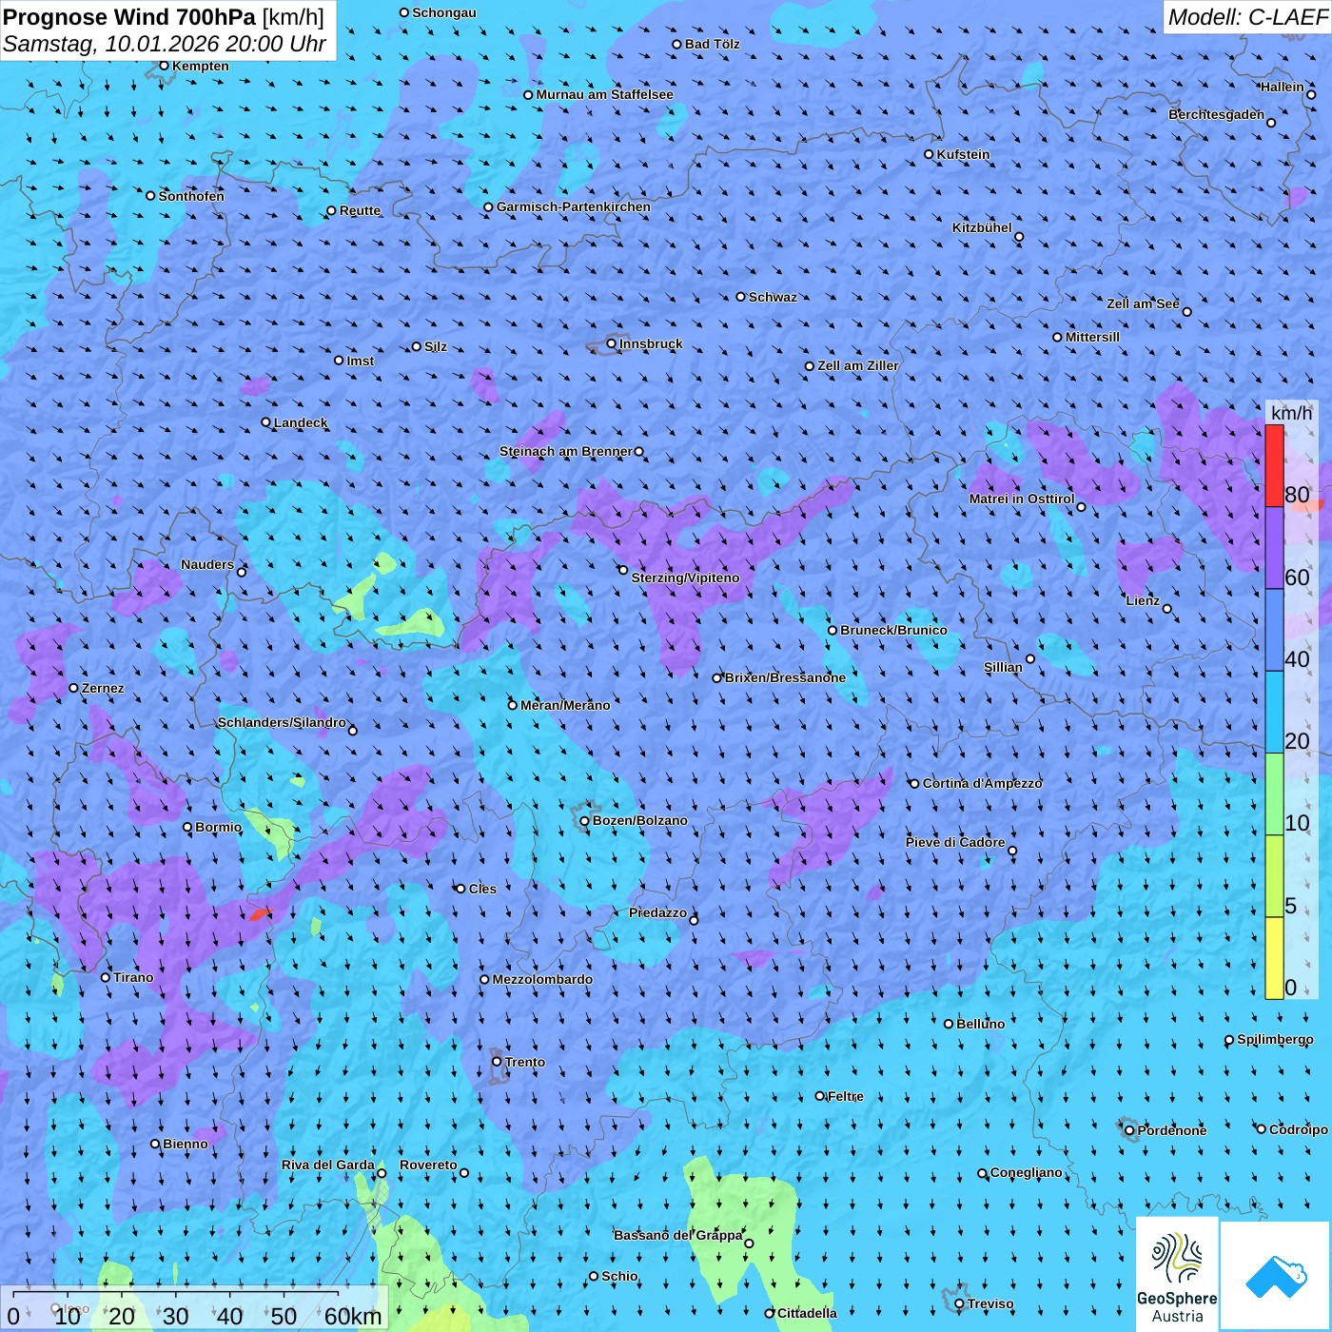Click the purple 60 km/h legend color
This screenshot has width=1332, height=1332.
click(1274, 548)
